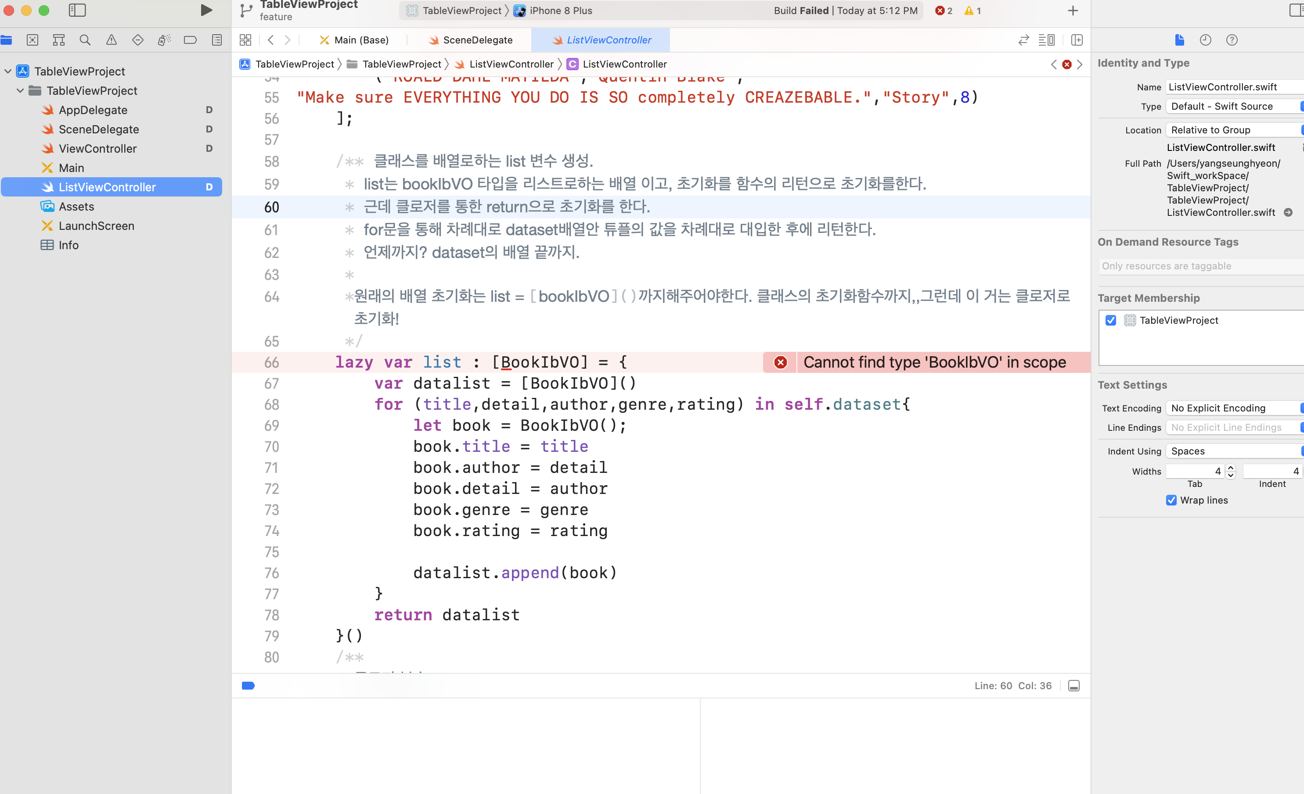Select AppDelegate in the file navigator
Viewport: 1304px width, 794px height.
(93, 110)
